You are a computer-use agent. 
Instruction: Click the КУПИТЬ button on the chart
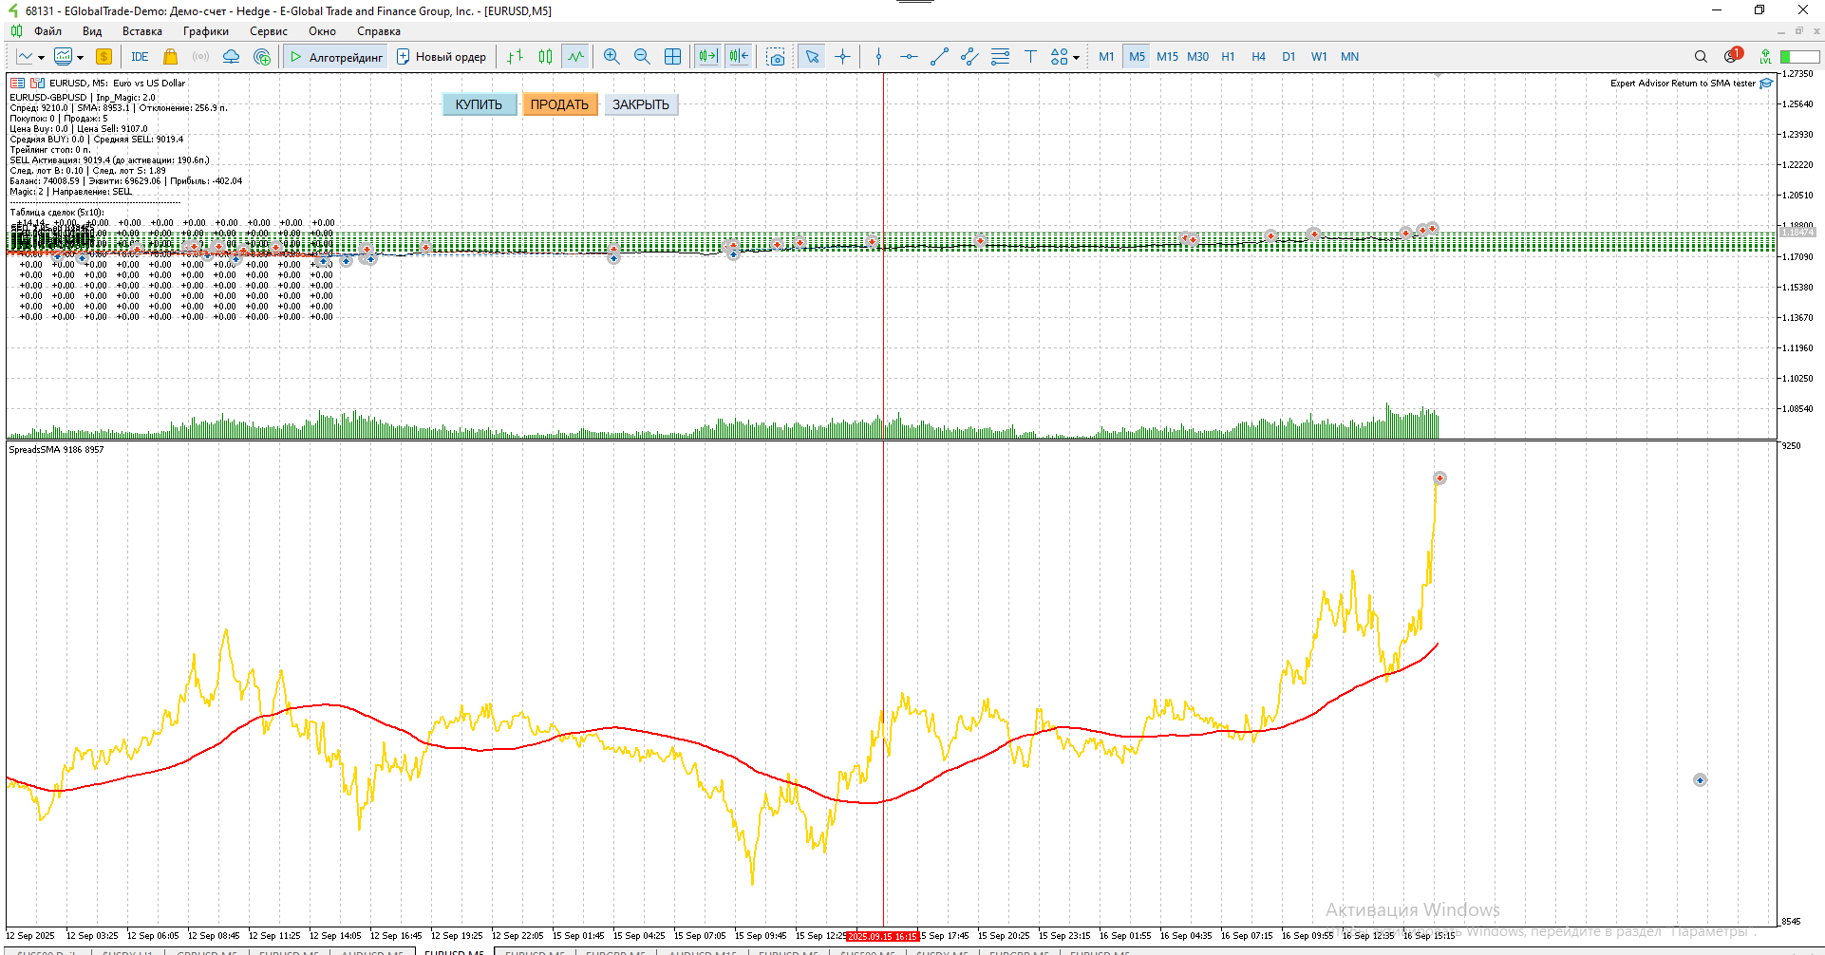click(479, 104)
